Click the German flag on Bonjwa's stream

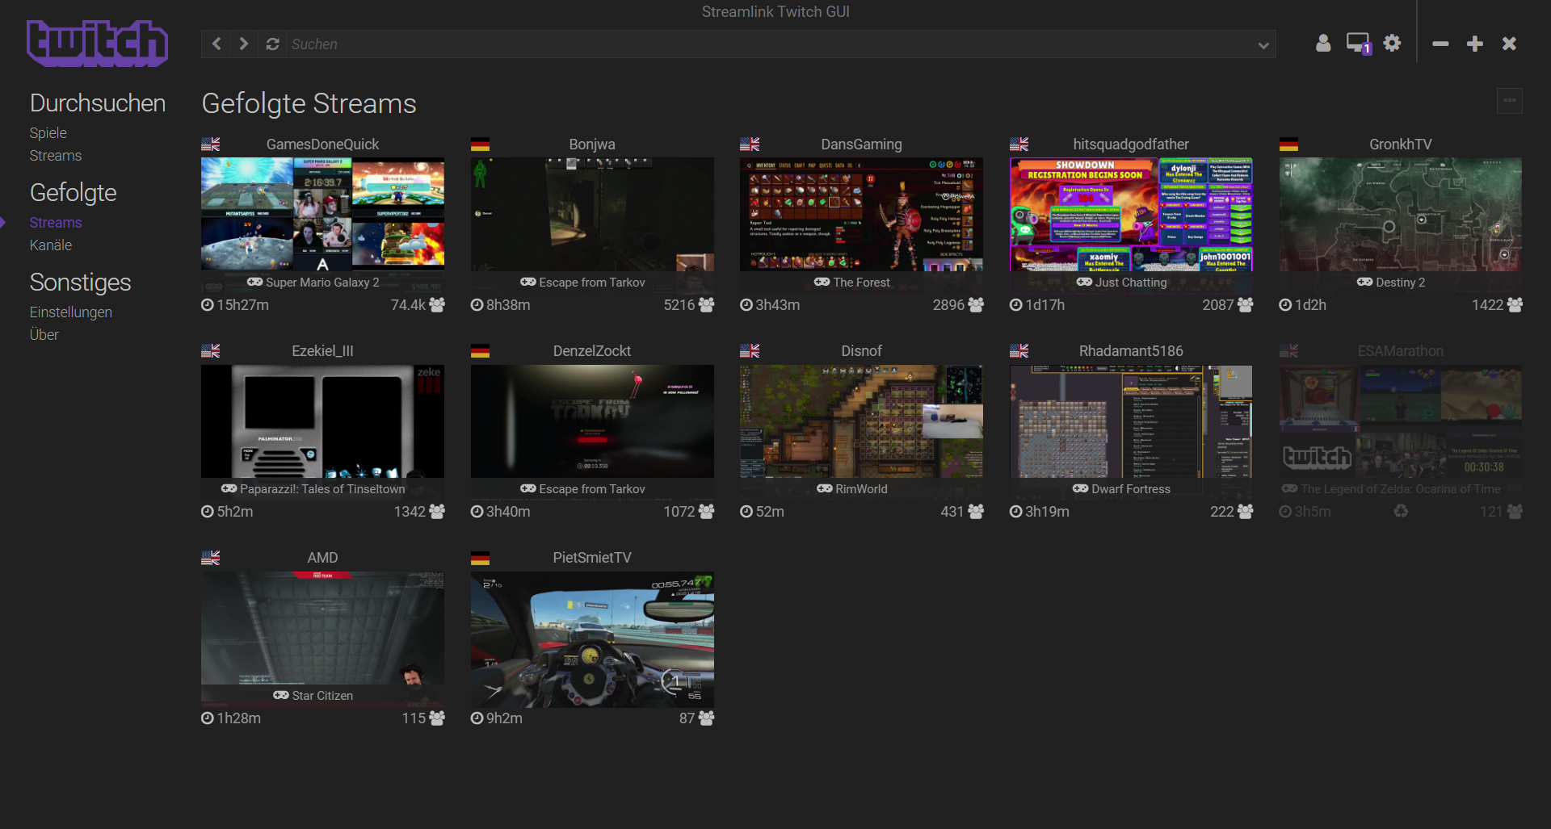[480, 144]
